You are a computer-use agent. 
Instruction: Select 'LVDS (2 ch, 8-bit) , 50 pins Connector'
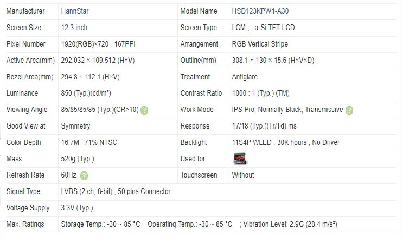[x=116, y=191]
